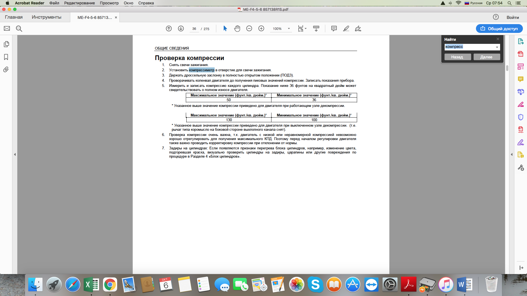Click Далее find next button

[x=486, y=57]
